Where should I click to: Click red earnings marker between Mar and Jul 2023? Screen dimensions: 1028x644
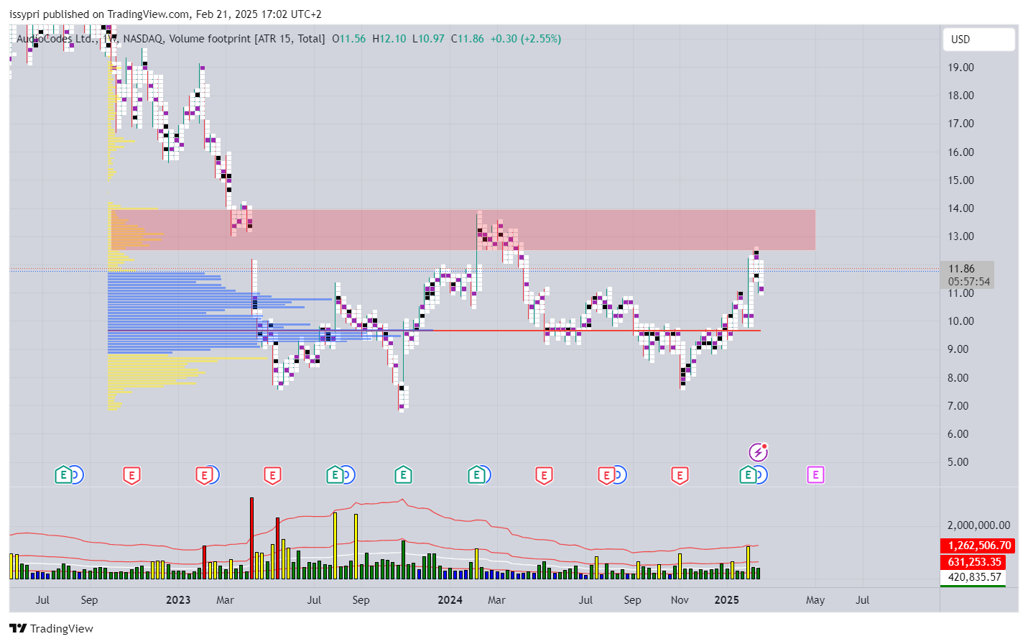coord(272,475)
